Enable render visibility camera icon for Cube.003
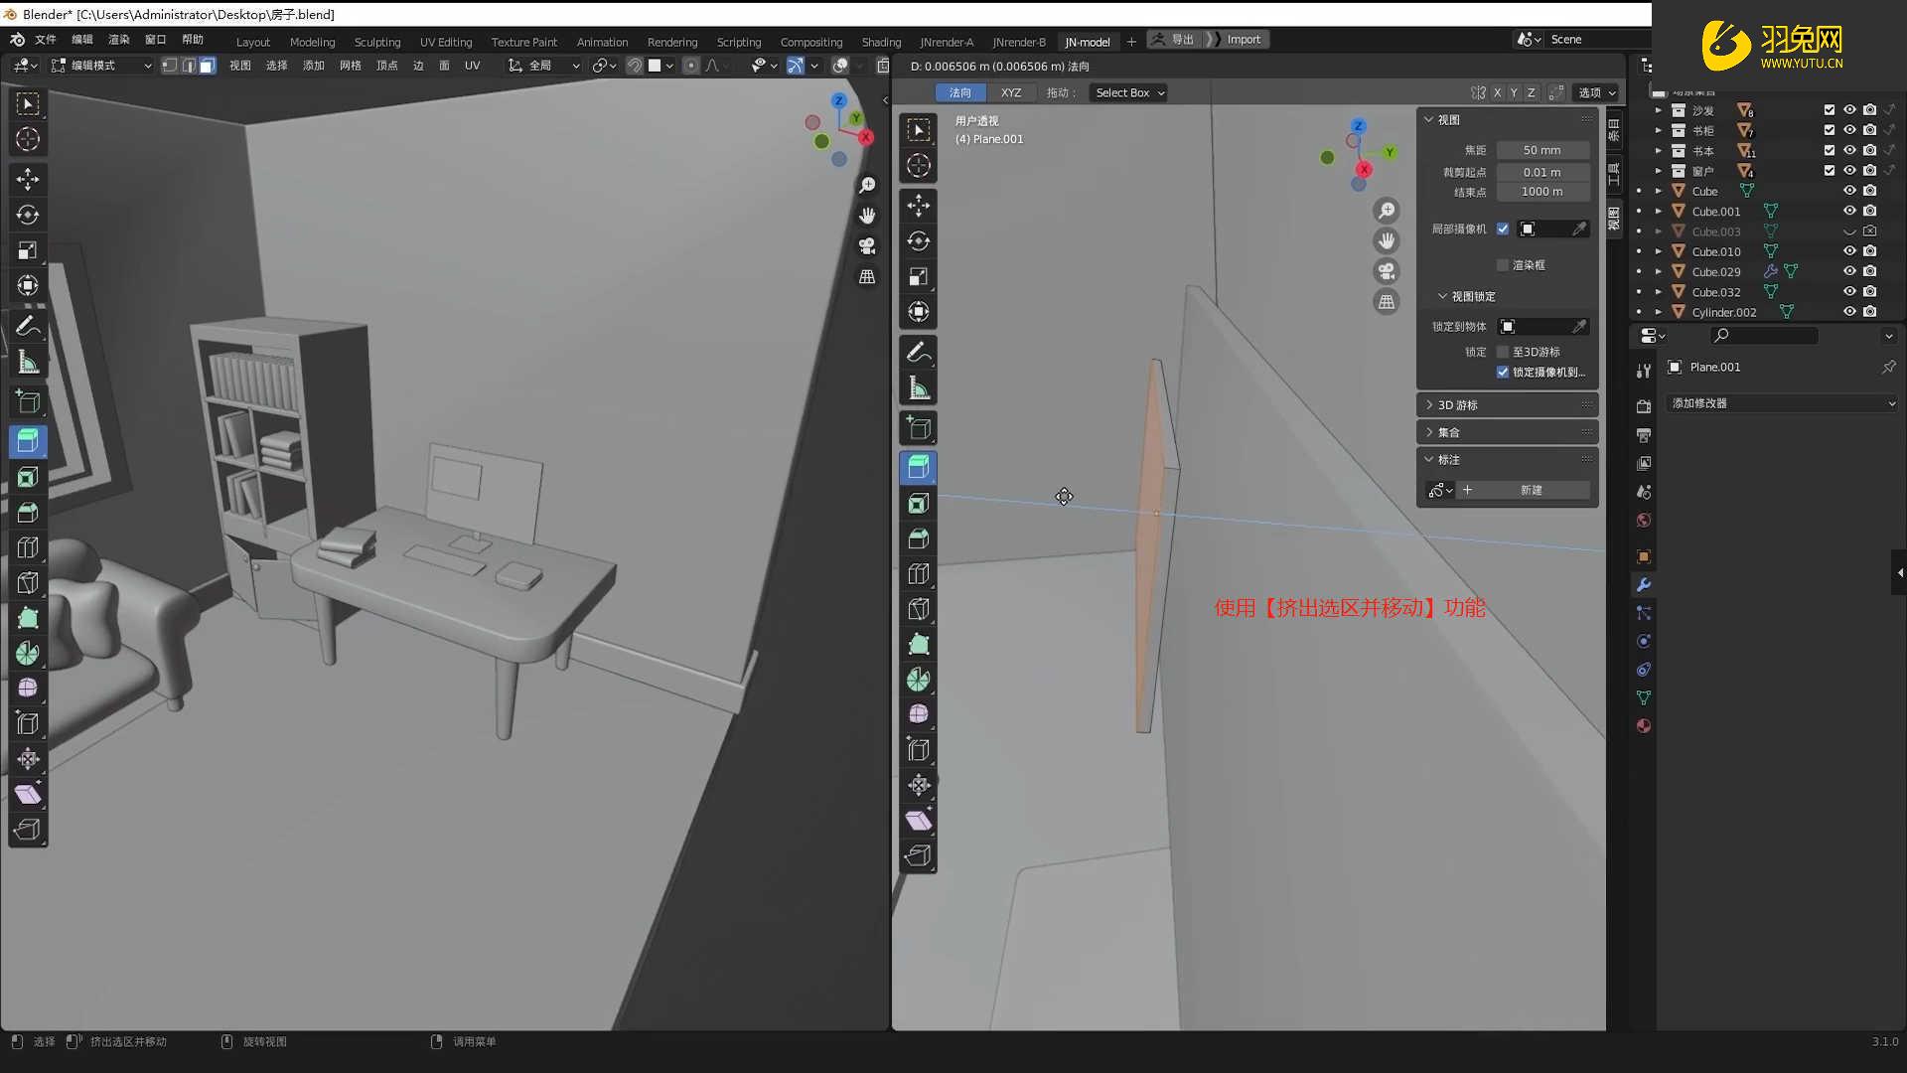1907x1073 pixels. pos(1870,230)
